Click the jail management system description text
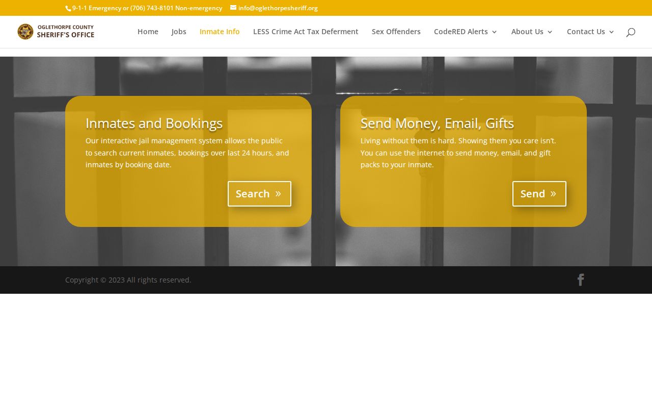The image size is (652, 408). pyautogui.click(x=187, y=152)
